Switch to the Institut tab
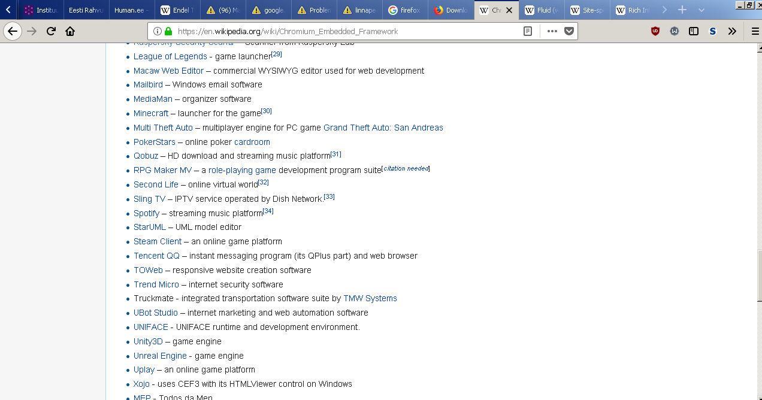762x400 pixels. click(x=41, y=10)
